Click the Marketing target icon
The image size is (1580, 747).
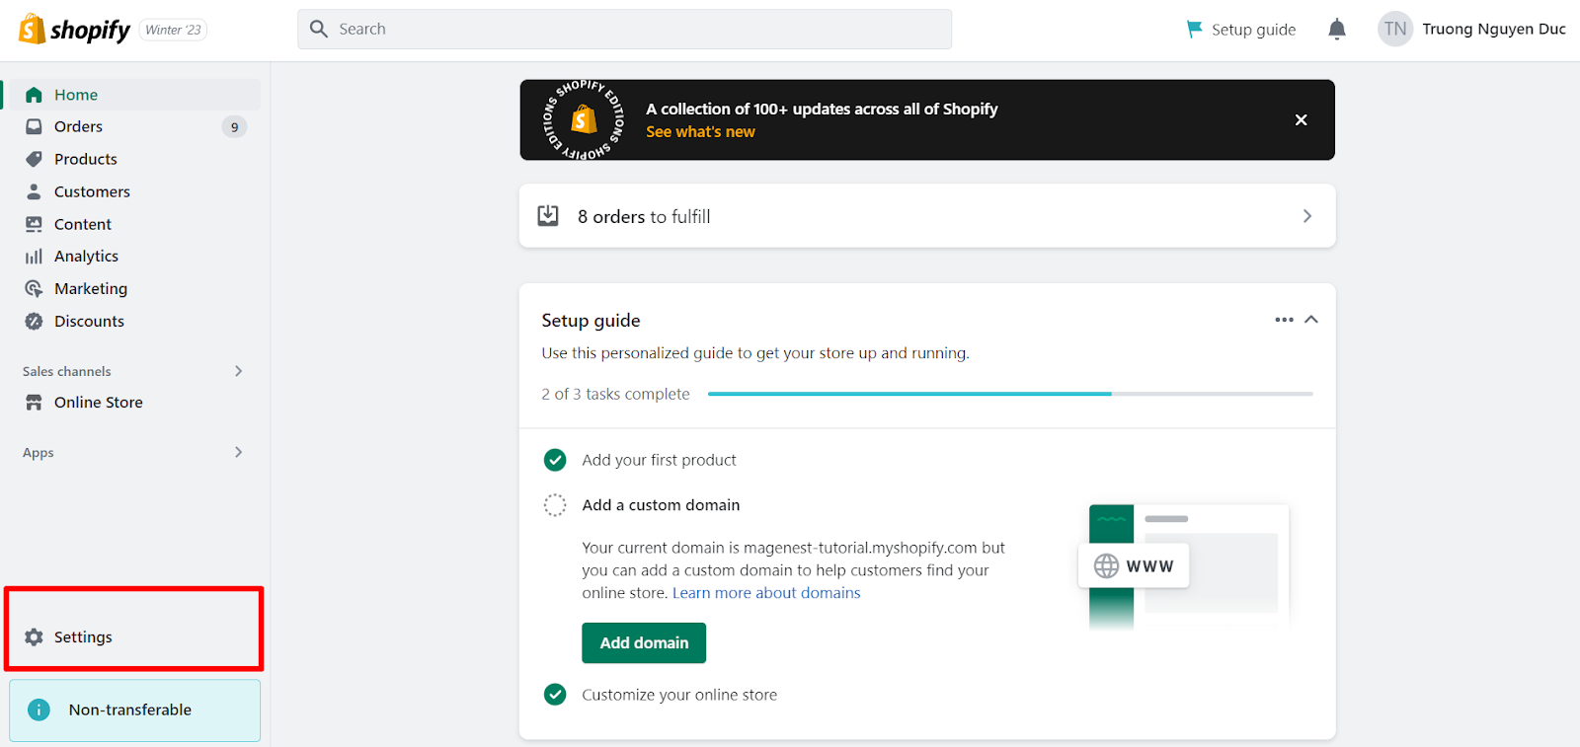click(x=35, y=289)
